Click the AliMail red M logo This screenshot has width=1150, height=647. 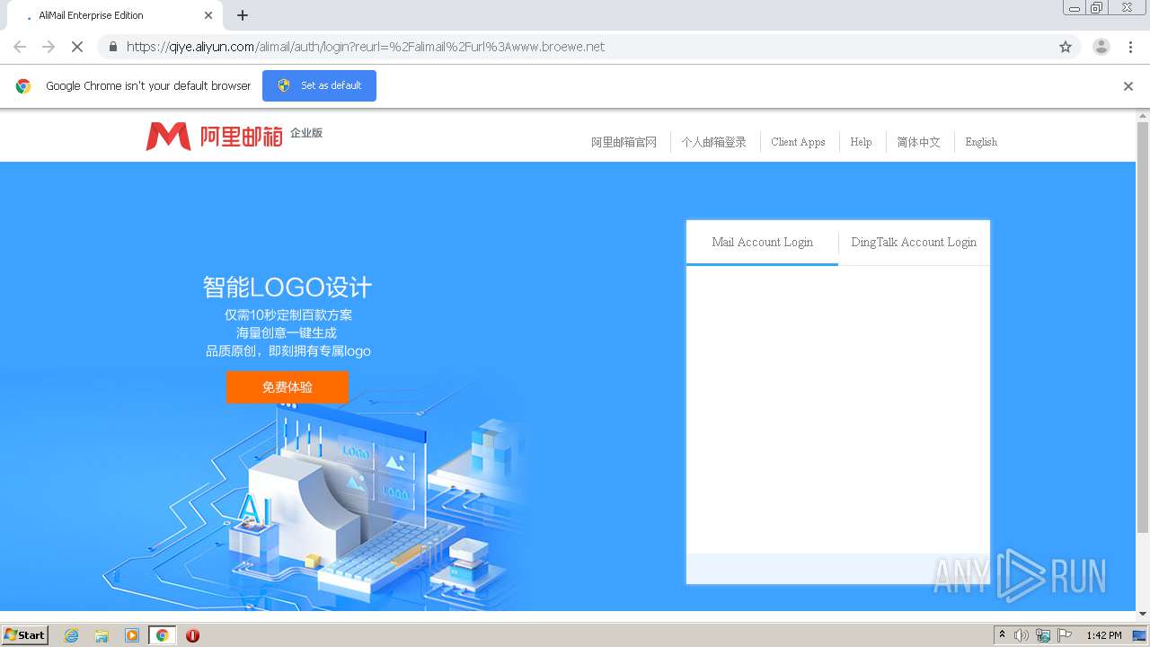[168, 137]
